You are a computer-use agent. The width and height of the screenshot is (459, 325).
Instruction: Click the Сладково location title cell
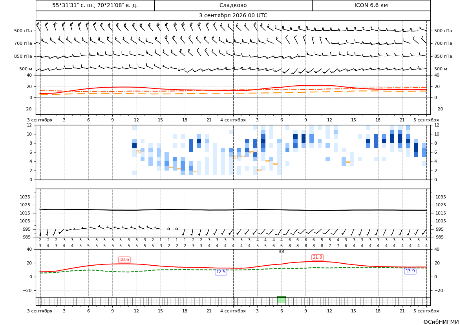[233, 6]
